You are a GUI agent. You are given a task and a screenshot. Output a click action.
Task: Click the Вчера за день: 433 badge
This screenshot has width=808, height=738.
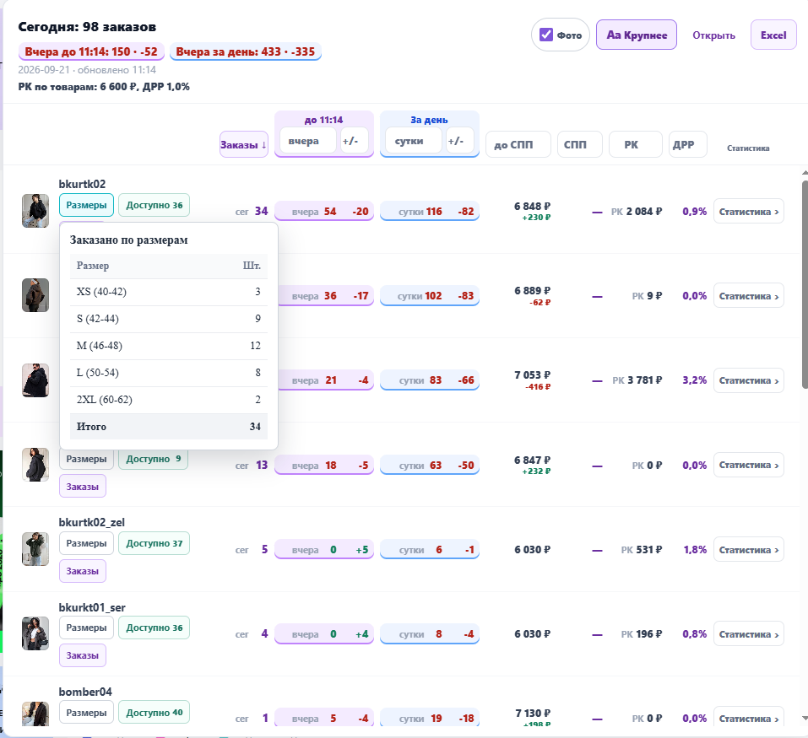246,51
